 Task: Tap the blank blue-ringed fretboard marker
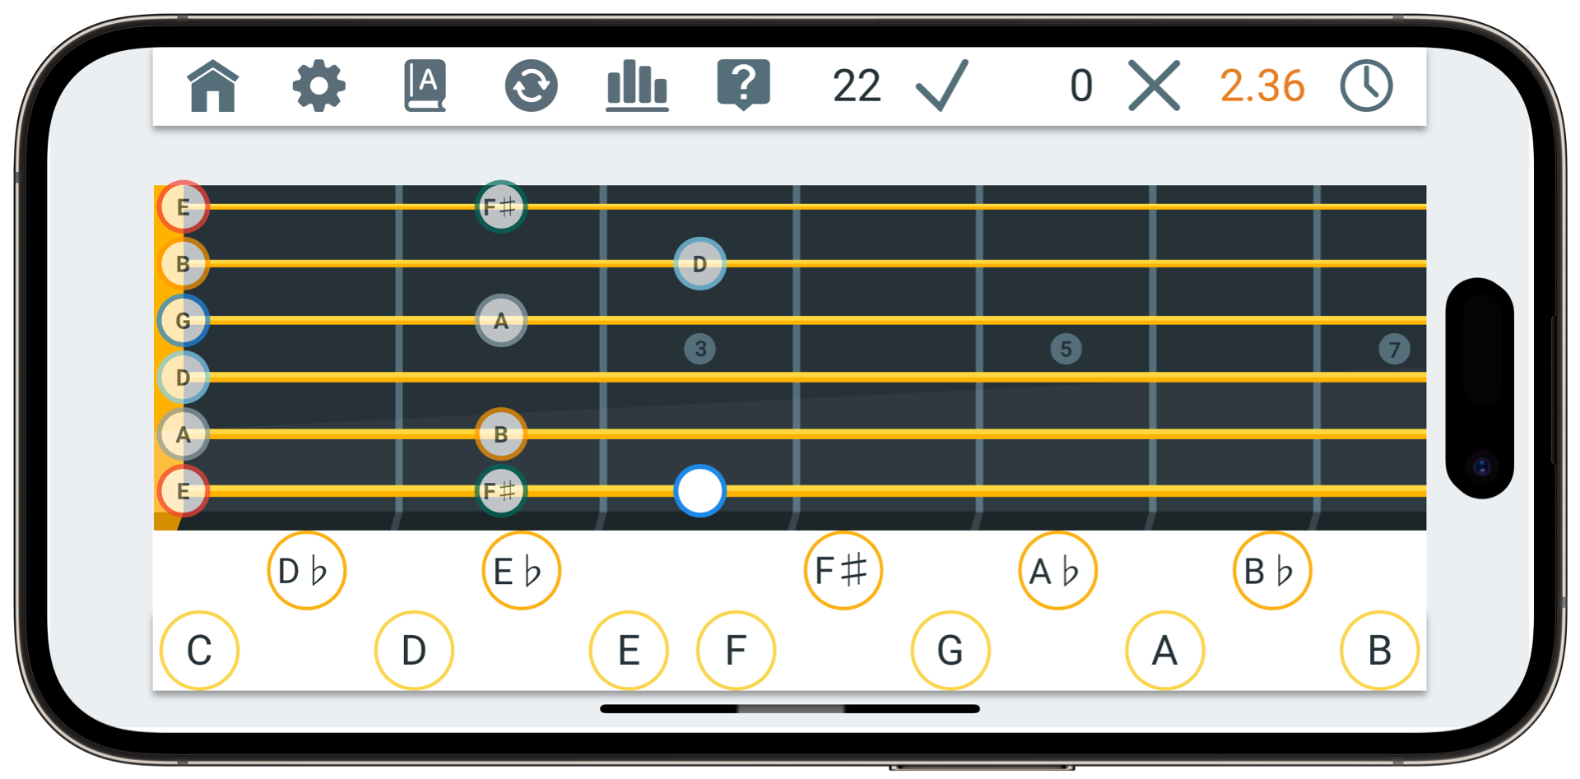coord(699,491)
